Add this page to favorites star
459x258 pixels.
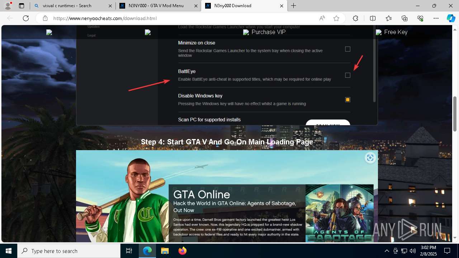(x=336, y=18)
